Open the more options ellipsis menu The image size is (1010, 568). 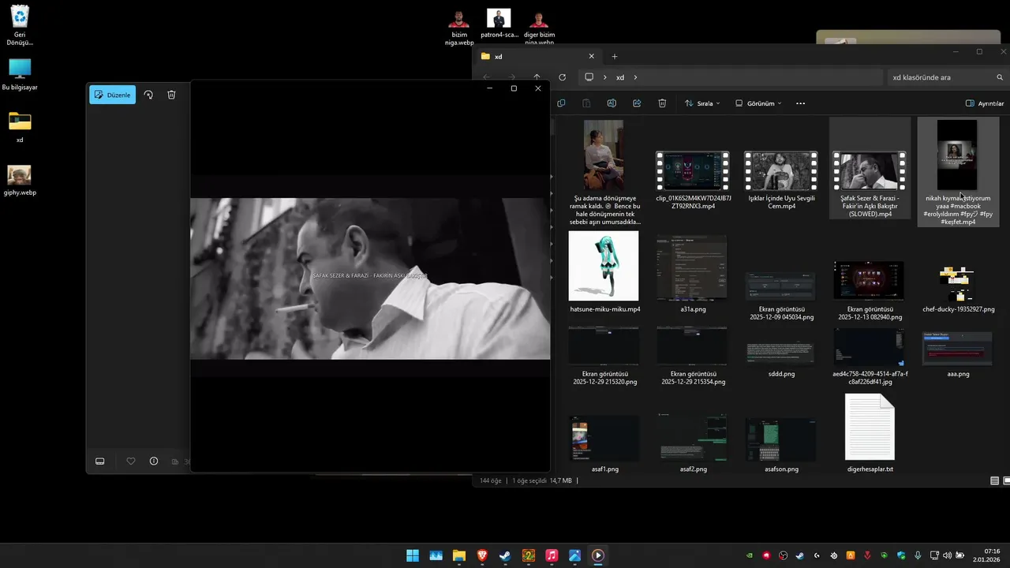point(800,103)
